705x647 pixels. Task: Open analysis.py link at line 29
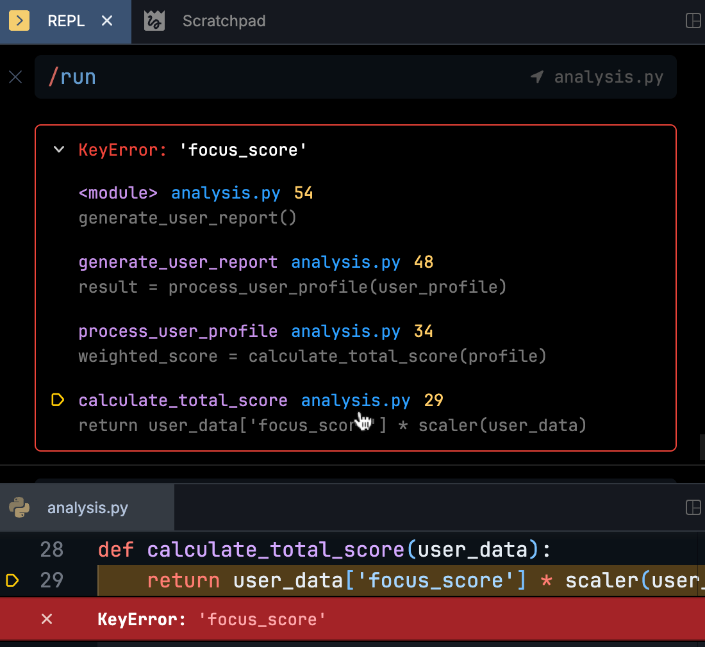coord(356,401)
